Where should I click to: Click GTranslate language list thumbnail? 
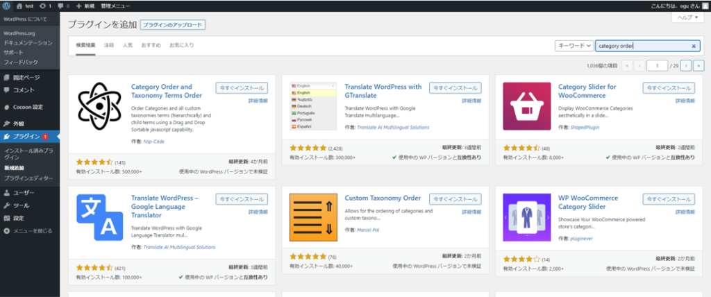point(313,106)
